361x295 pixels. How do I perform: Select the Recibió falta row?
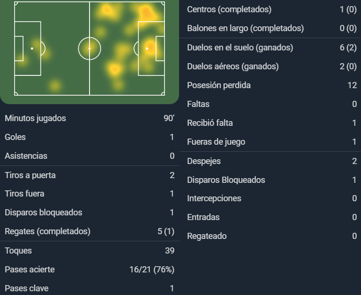tap(271, 123)
